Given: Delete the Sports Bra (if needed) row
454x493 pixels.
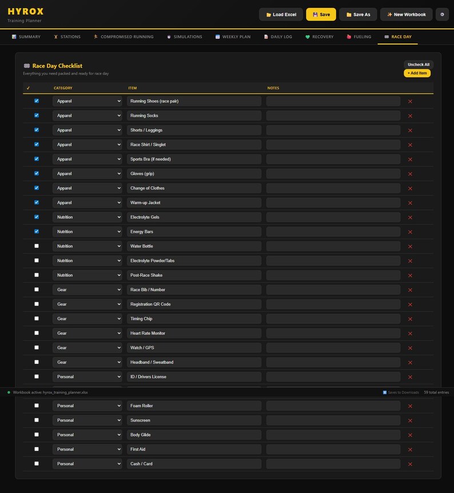Looking at the screenshot, I should pos(410,159).
